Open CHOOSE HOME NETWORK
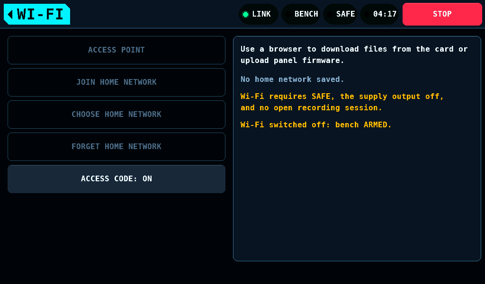 (x=117, y=115)
